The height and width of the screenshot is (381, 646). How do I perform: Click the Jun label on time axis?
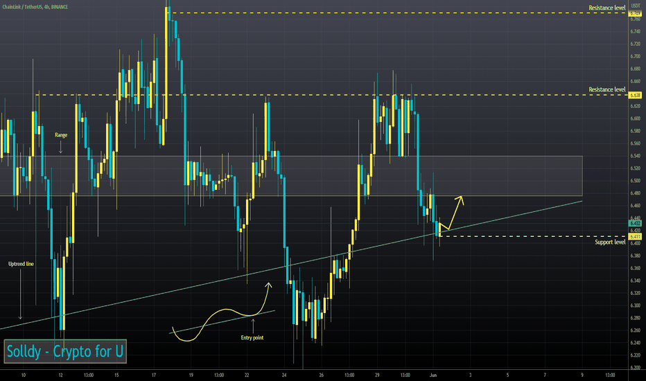pos(433,375)
